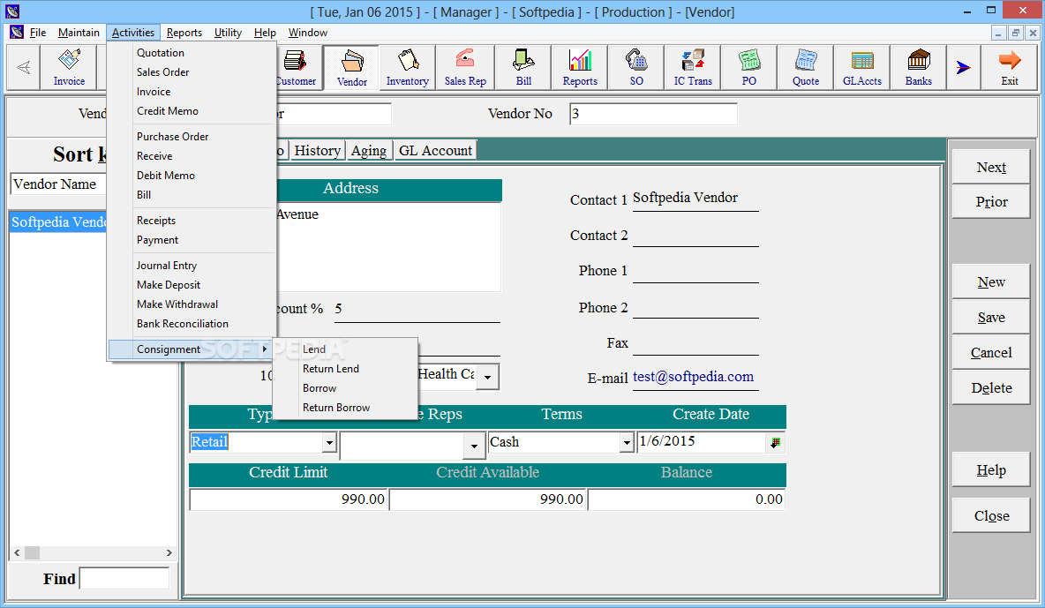Choose Receipts menu entry
The height and width of the screenshot is (608, 1045).
point(192,220)
